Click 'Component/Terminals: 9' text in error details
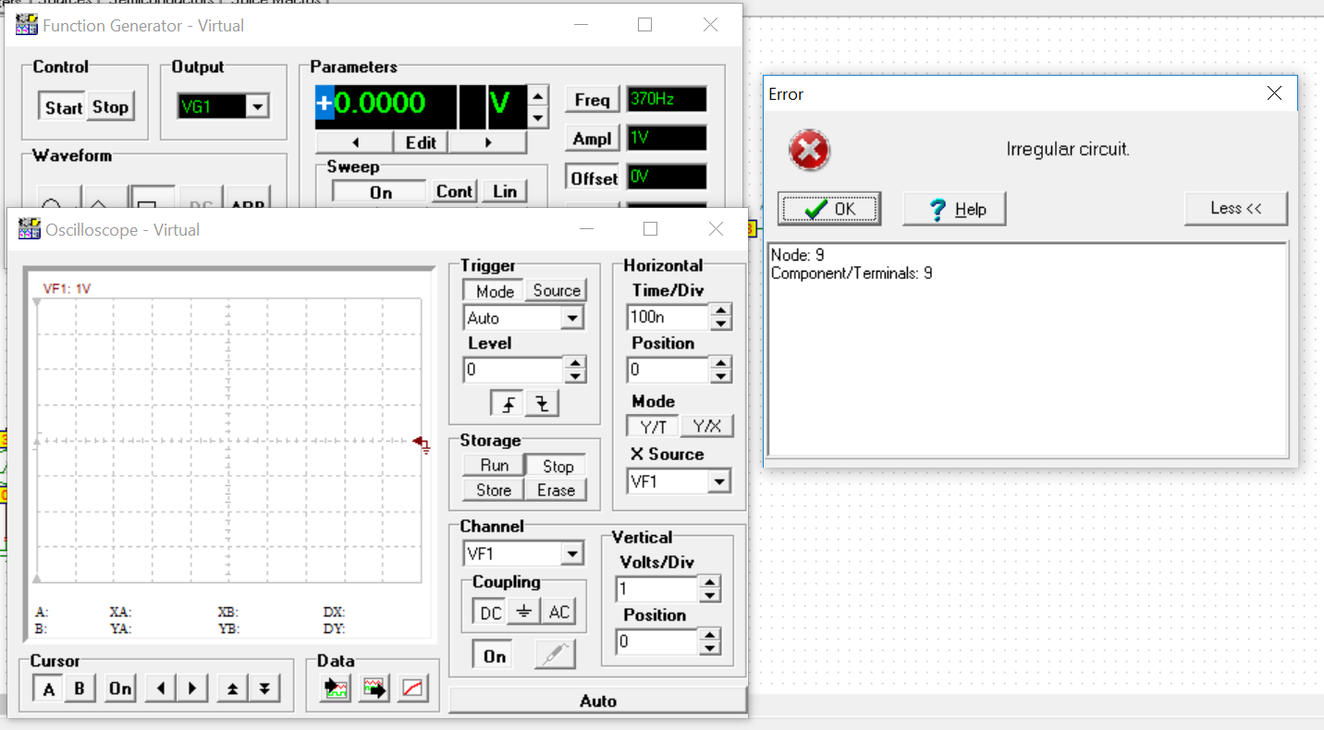This screenshot has height=730, width=1324. pyautogui.click(x=852, y=274)
